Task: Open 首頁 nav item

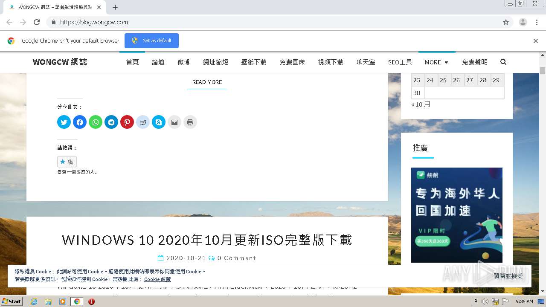Action: tap(132, 62)
